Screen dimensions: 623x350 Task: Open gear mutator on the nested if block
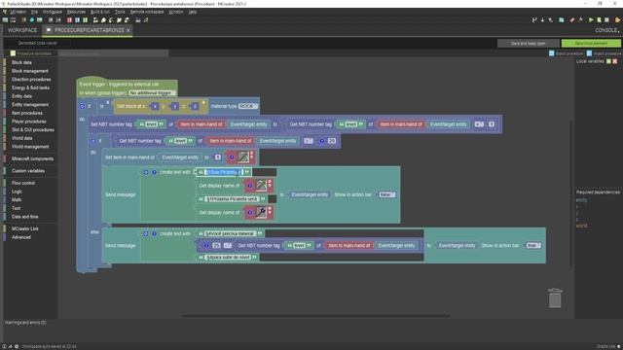pyautogui.click(x=93, y=140)
